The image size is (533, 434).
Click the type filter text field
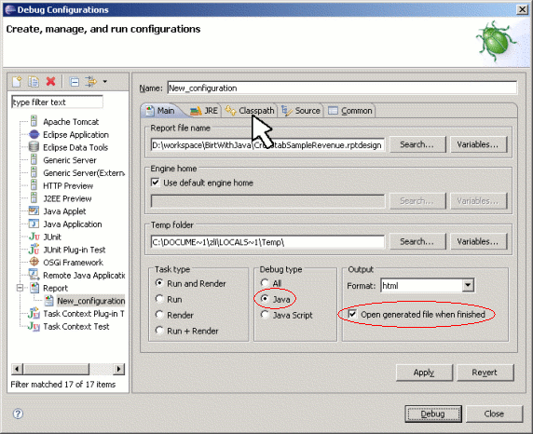click(57, 102)
